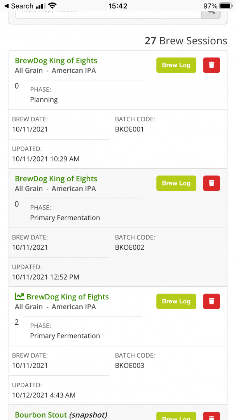This screenshot has width=236, height=420.
Task: Click the chart icon beside third BrewDog title
Action: coord(19,296)
